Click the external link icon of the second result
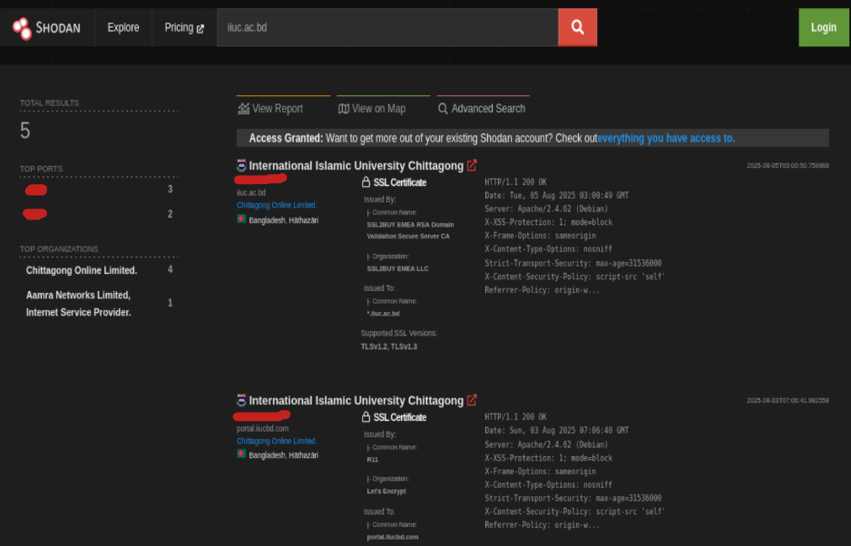This screenshot has width=851, height=546. point(472,400)
